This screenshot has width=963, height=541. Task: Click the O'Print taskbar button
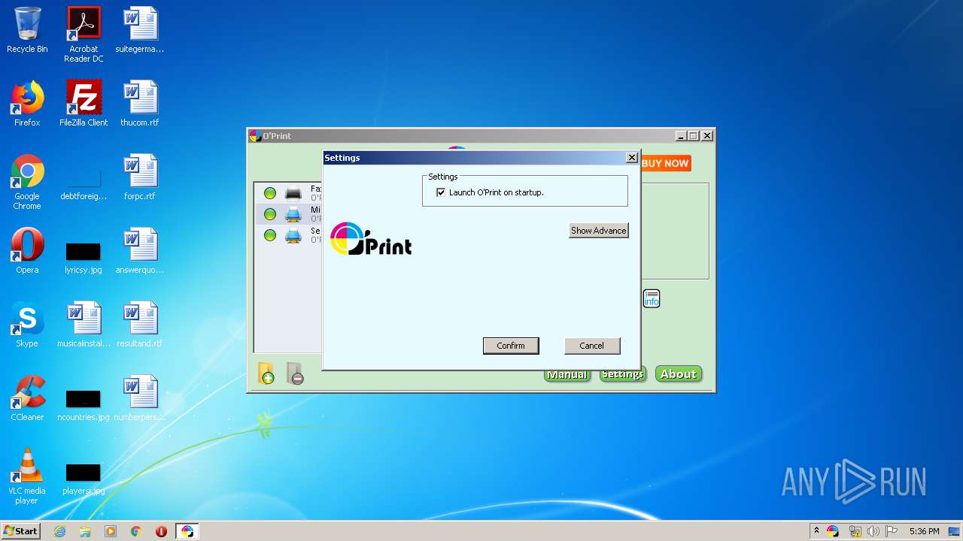click(187, 531)
